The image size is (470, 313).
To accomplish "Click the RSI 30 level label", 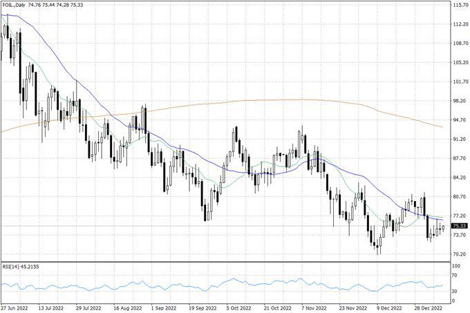I will (x=454, y=291).
